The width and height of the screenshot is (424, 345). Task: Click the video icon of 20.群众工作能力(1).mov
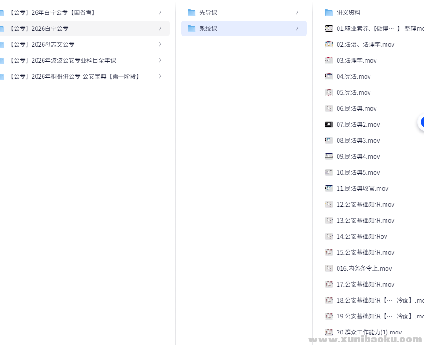[328, 332]
